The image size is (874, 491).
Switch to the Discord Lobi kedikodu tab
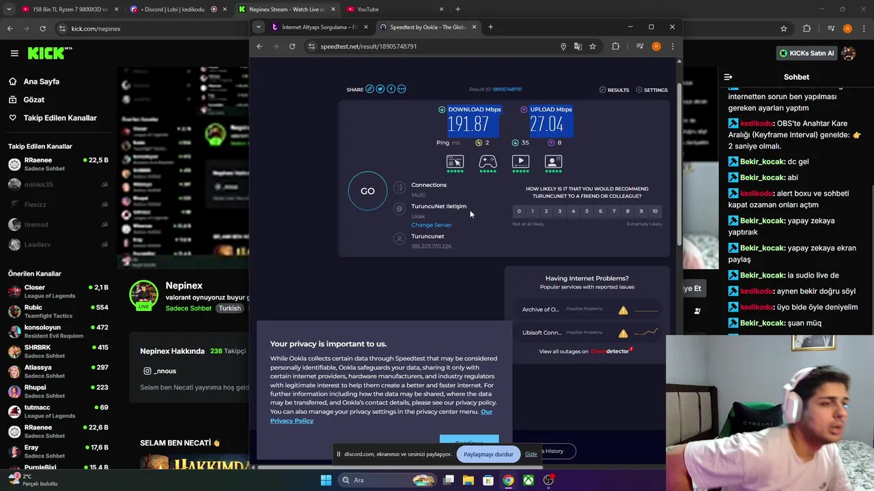[x=178, y=10]
